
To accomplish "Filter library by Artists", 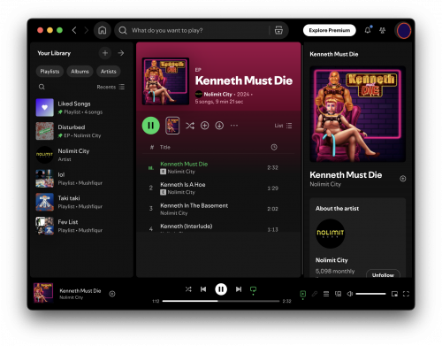I will [x=109, y=72].
